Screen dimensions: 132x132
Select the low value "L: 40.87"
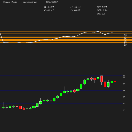[75, 11]
